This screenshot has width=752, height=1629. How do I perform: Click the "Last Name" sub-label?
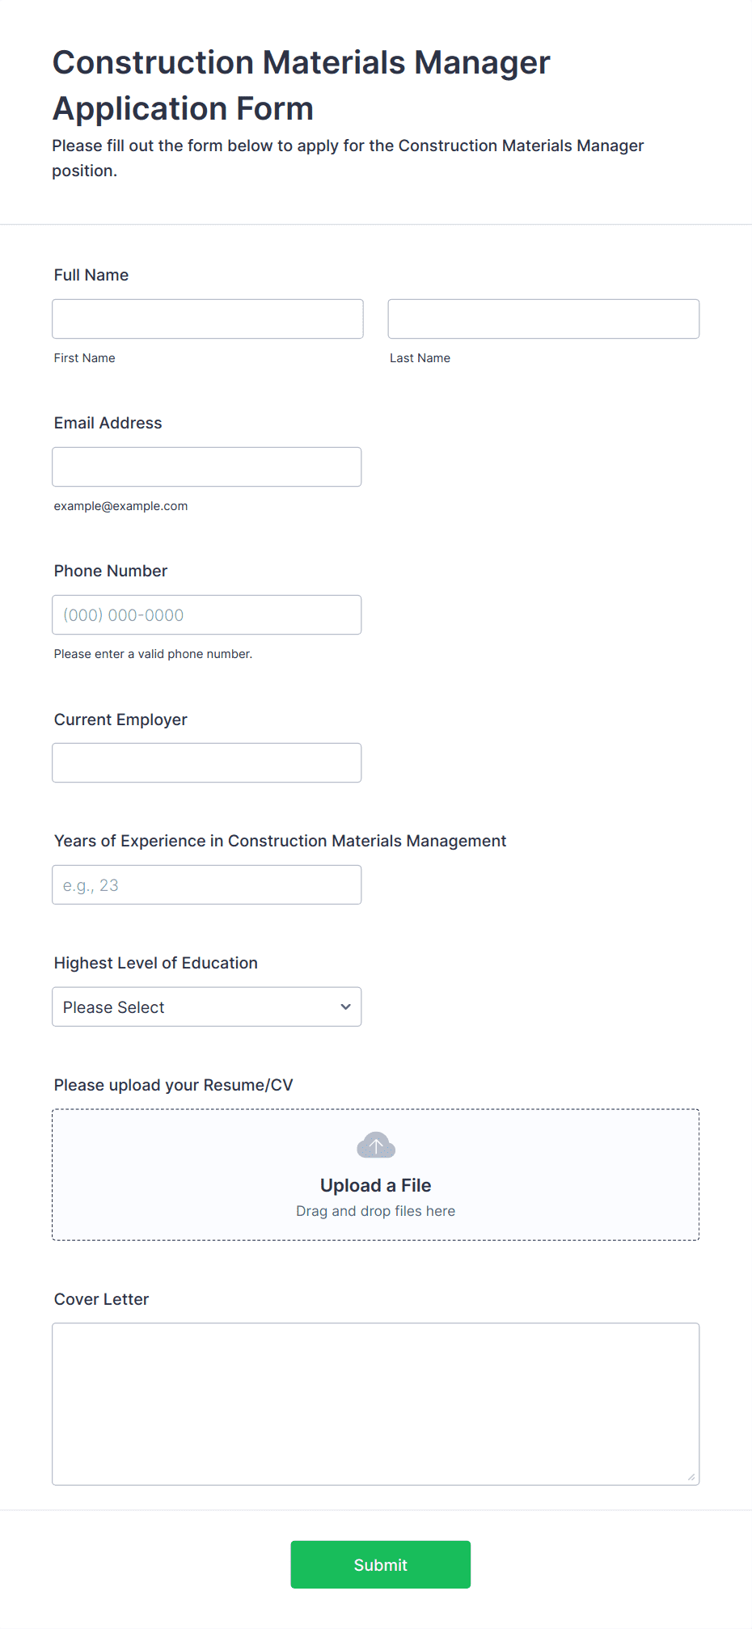pyautogui.click(x=420, y=358)
